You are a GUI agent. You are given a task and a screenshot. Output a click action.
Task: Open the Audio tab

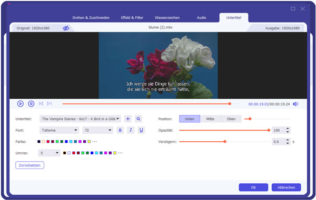(201, 18)
